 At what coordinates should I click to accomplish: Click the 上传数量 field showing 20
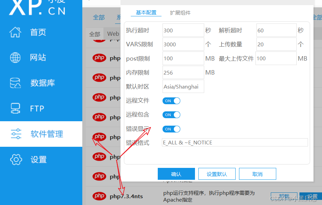(276, 44)
